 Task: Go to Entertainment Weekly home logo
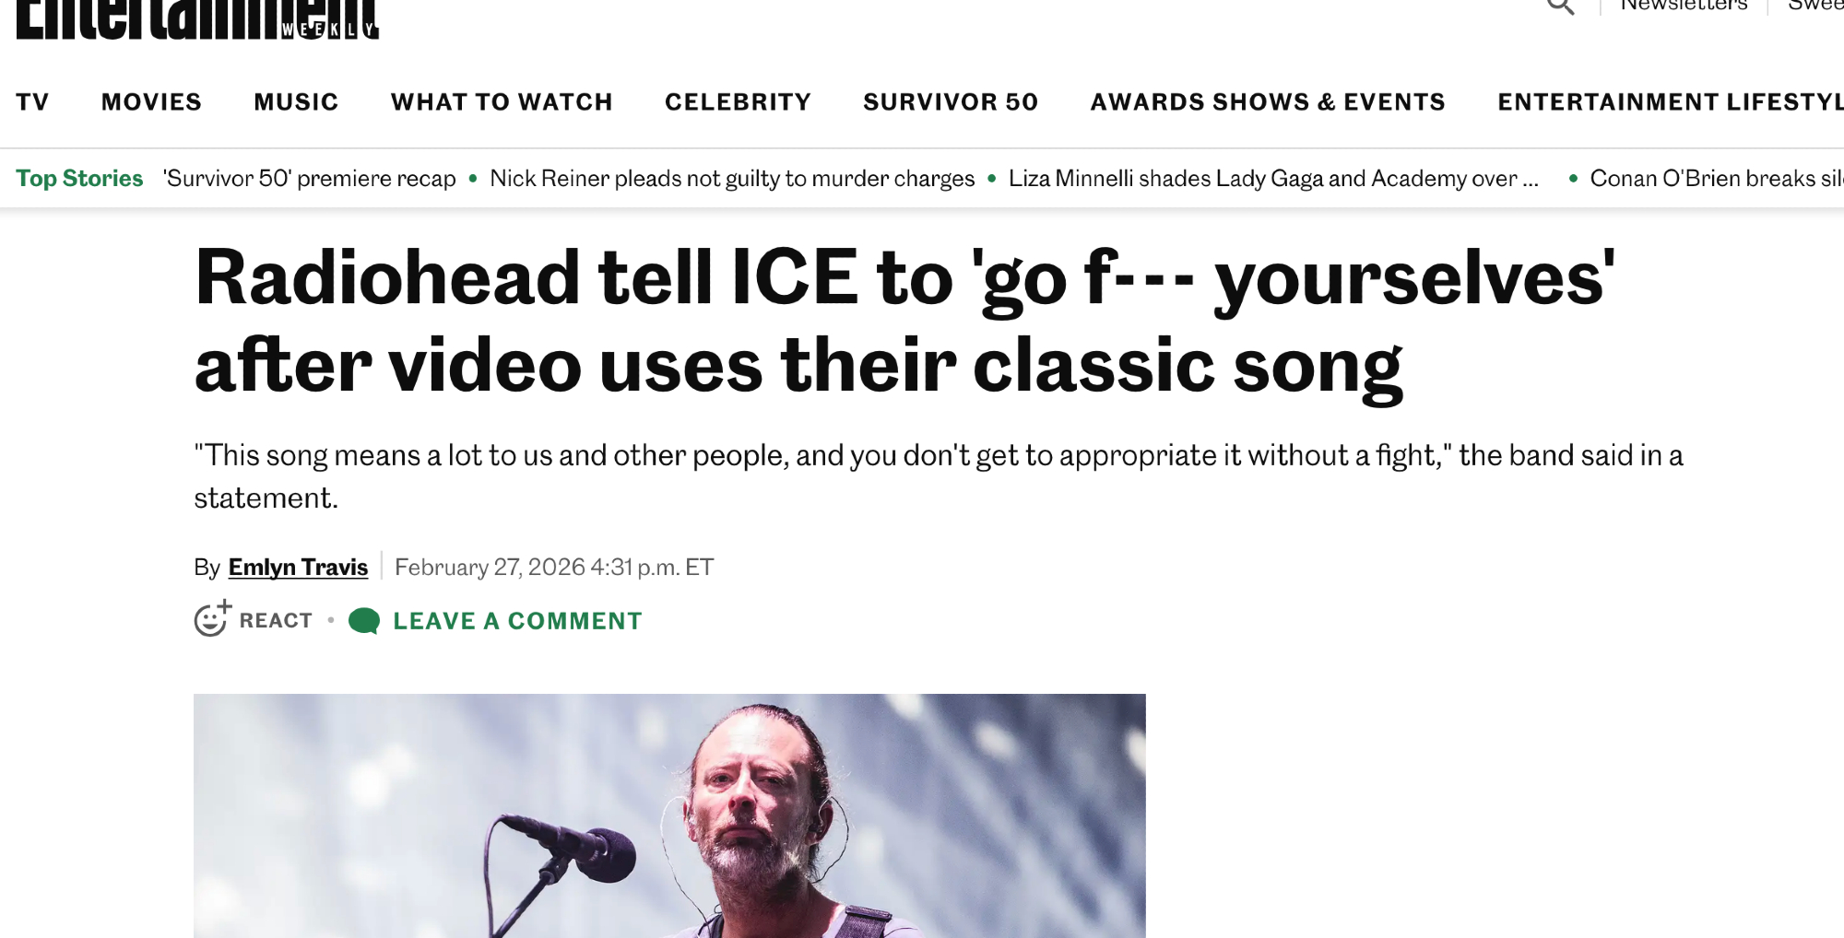point(197,20)
